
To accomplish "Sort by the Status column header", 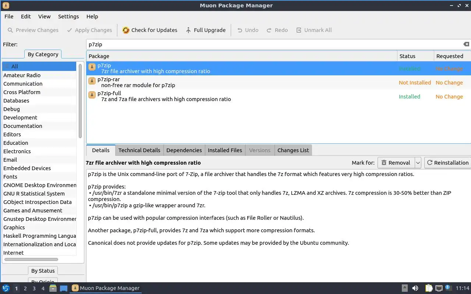I will point(415,56).
